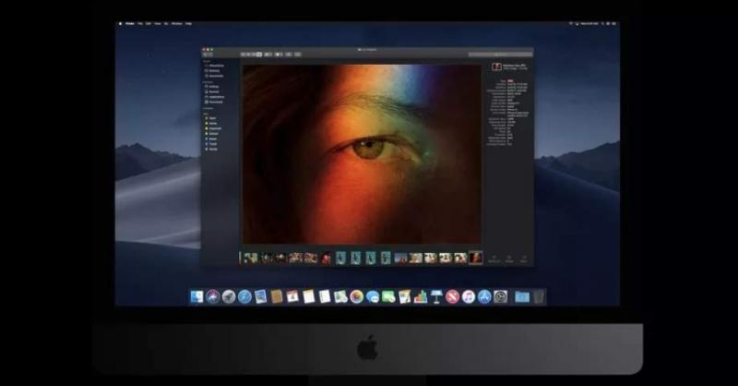The height and width of the screenshot is (386, 738).
Task: Click the Siri icon in the Dock
Action: tap(212, 296)
